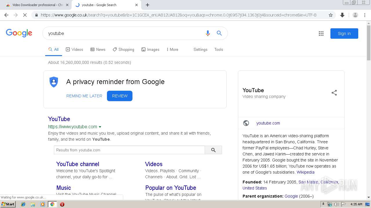Click the scrollbar down arrow
Screen dimensions: 371x208
(x=369, y=197)
